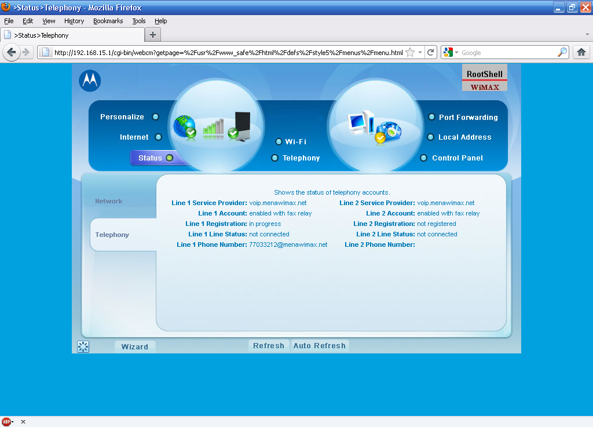Open the Bookmarks menu
The width and height of the screenshot is (593, 427).
pyautogui.click(x=108, y=21)
